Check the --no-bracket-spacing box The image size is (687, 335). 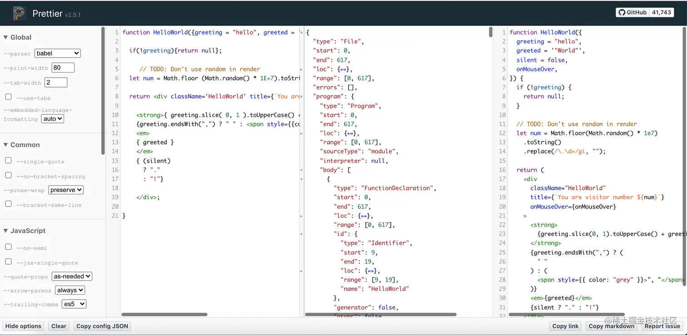[8, 175]
